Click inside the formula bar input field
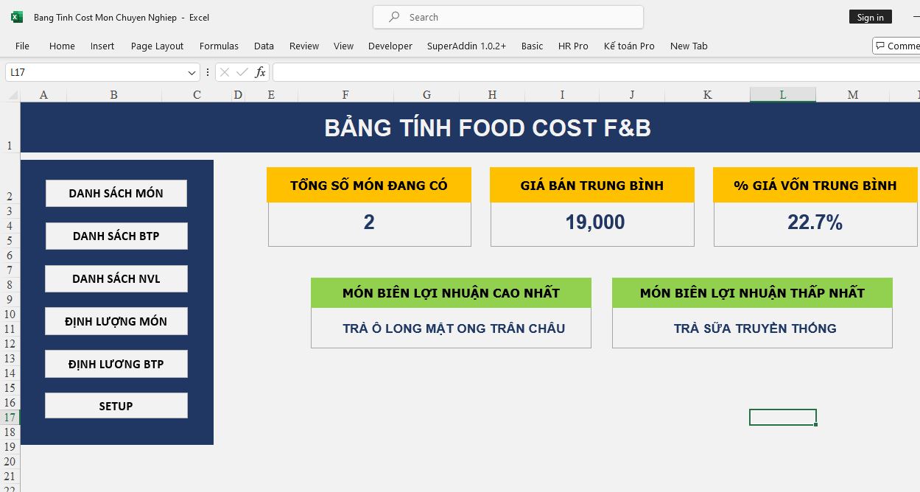This screenshot has width=920, height=492. click(x=589, y=72)
